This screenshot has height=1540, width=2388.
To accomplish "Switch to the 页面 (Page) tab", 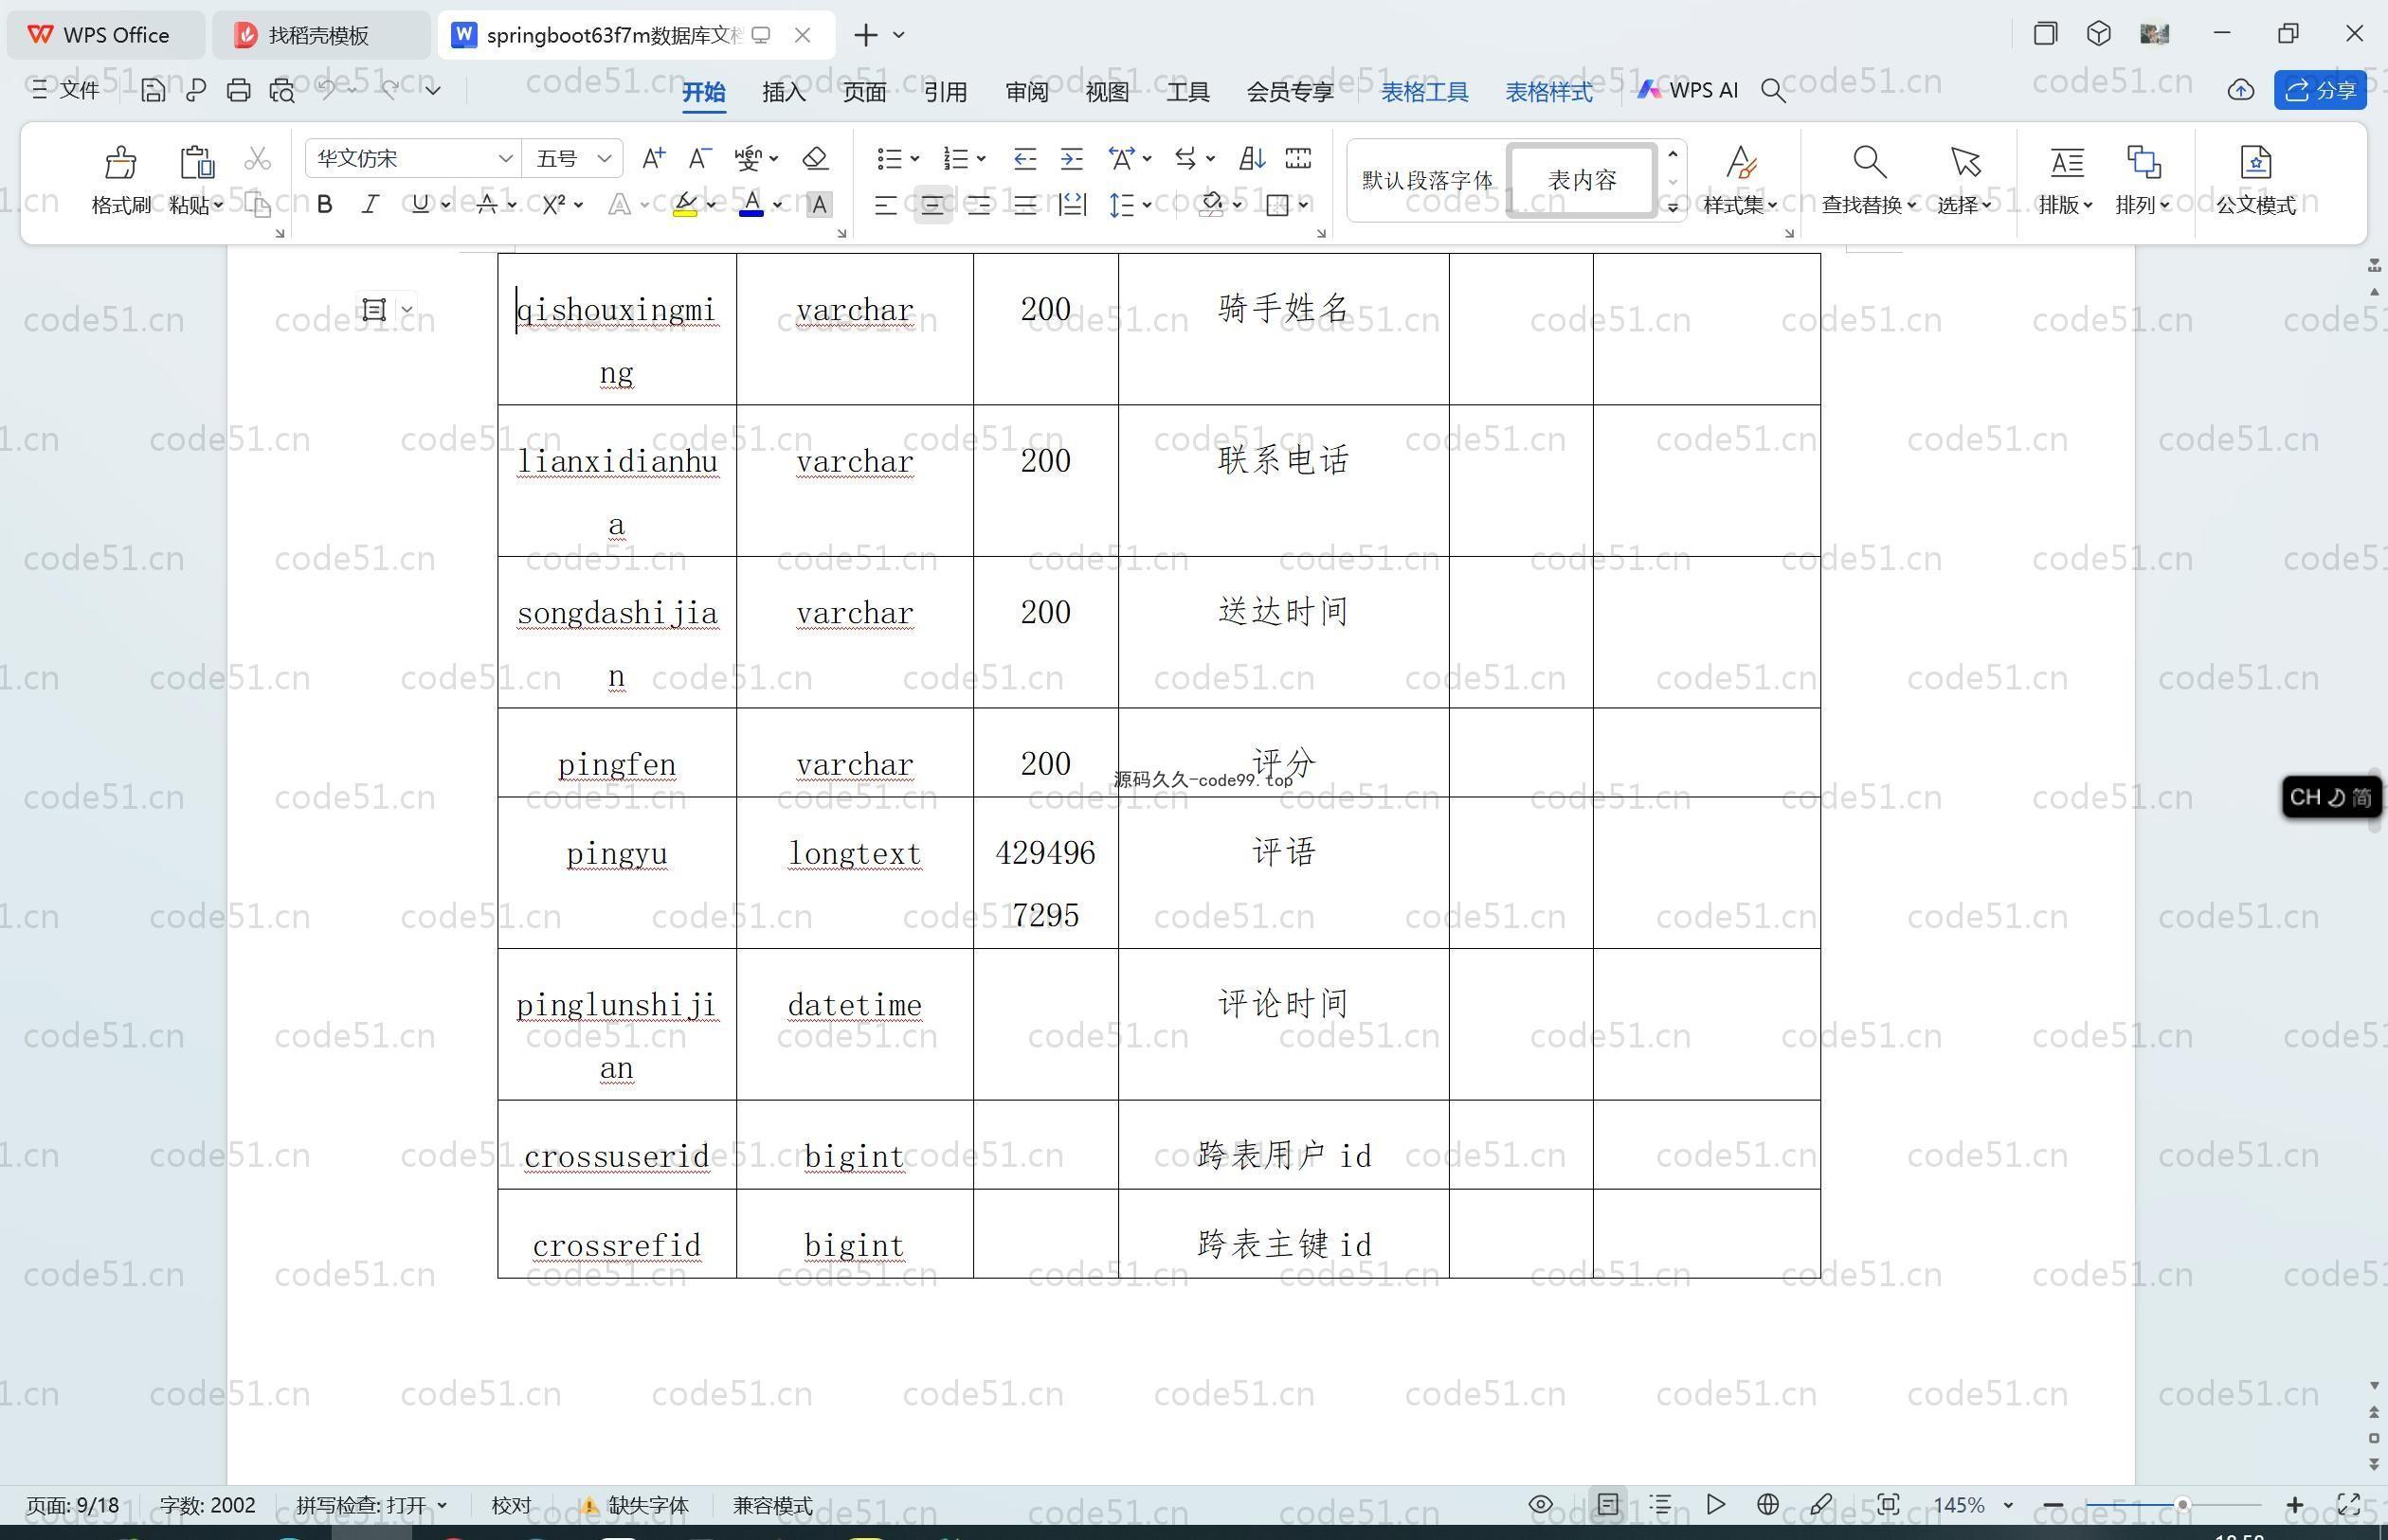I will (x=864, y=92).
